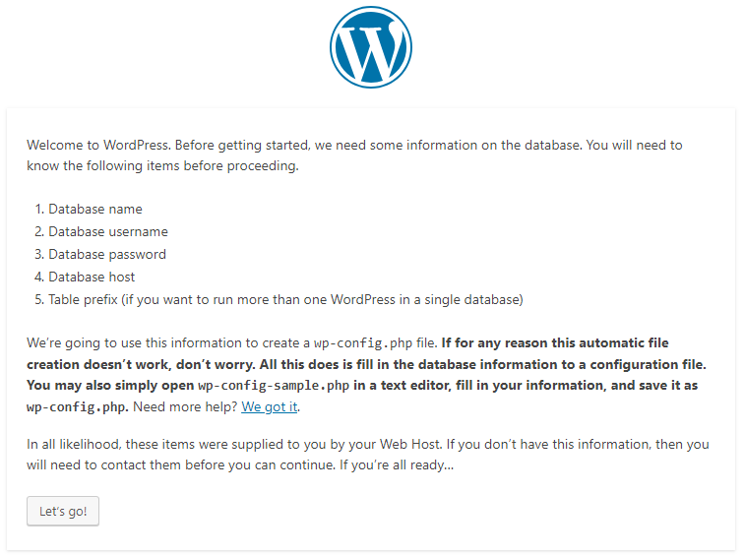Image resolution: width=744 pixels, height=556 pixels.
Task: Click the "Table prefix" list item
Action: pyautogui.click(x=285, y=299)
